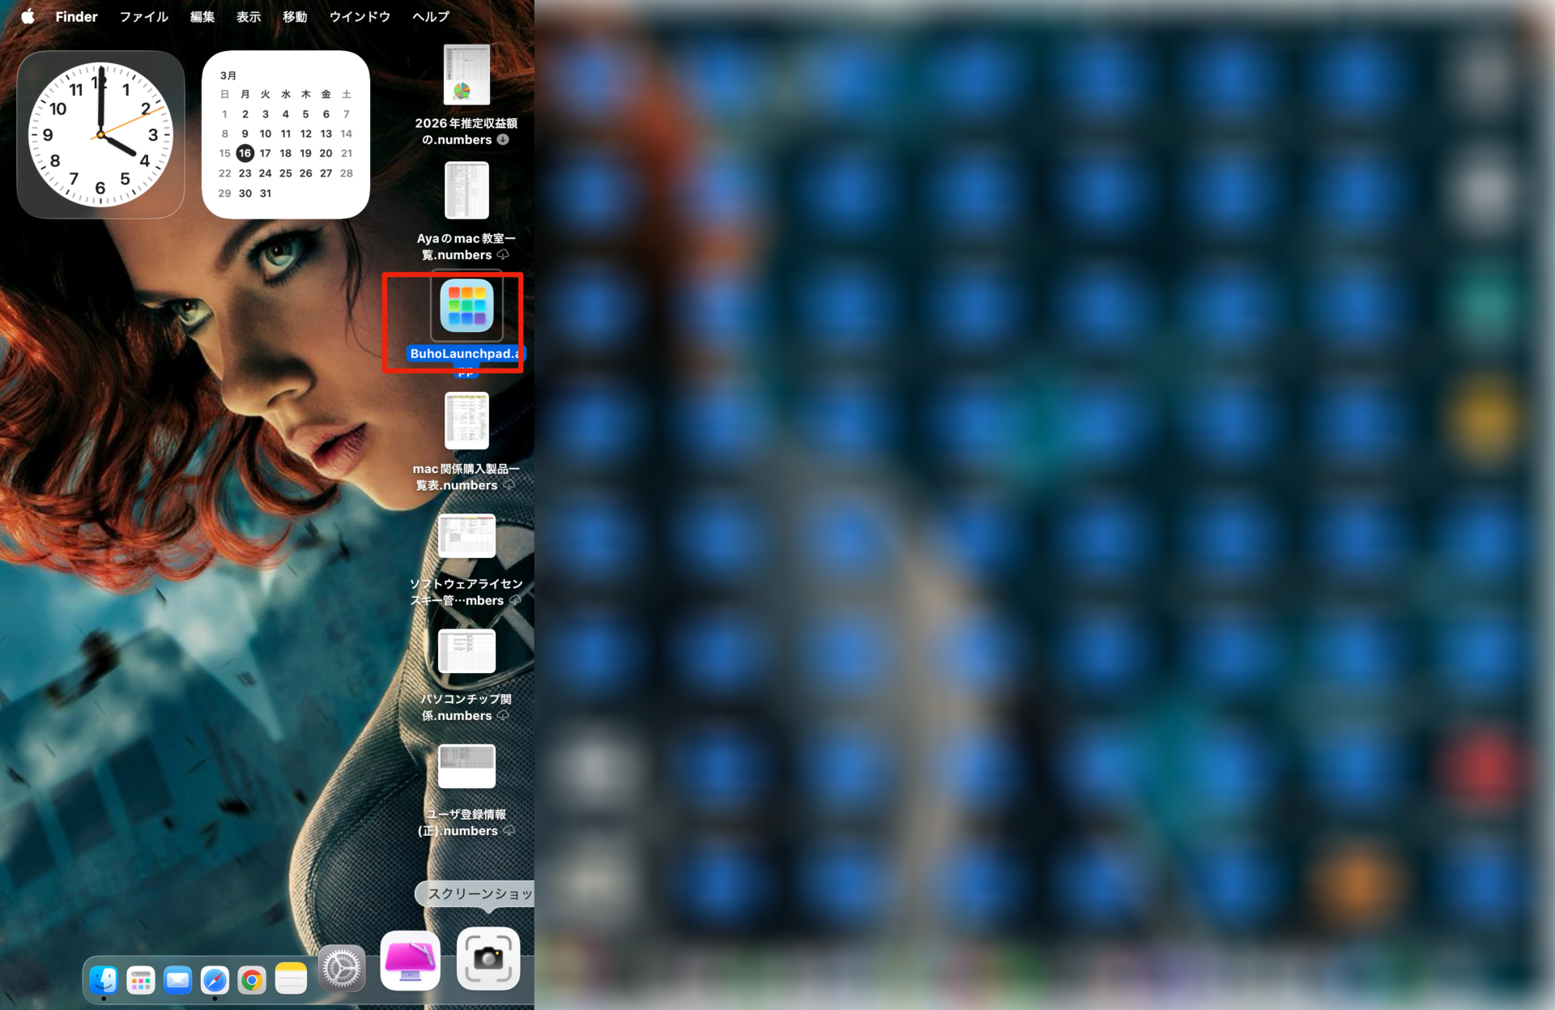The height and width of the screenshot is (1010, 1555).
Task: Open the ヘルプ menu
Action: [x=431, y=16]
